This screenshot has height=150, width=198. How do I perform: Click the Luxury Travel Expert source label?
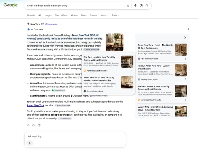click(150, 79)
